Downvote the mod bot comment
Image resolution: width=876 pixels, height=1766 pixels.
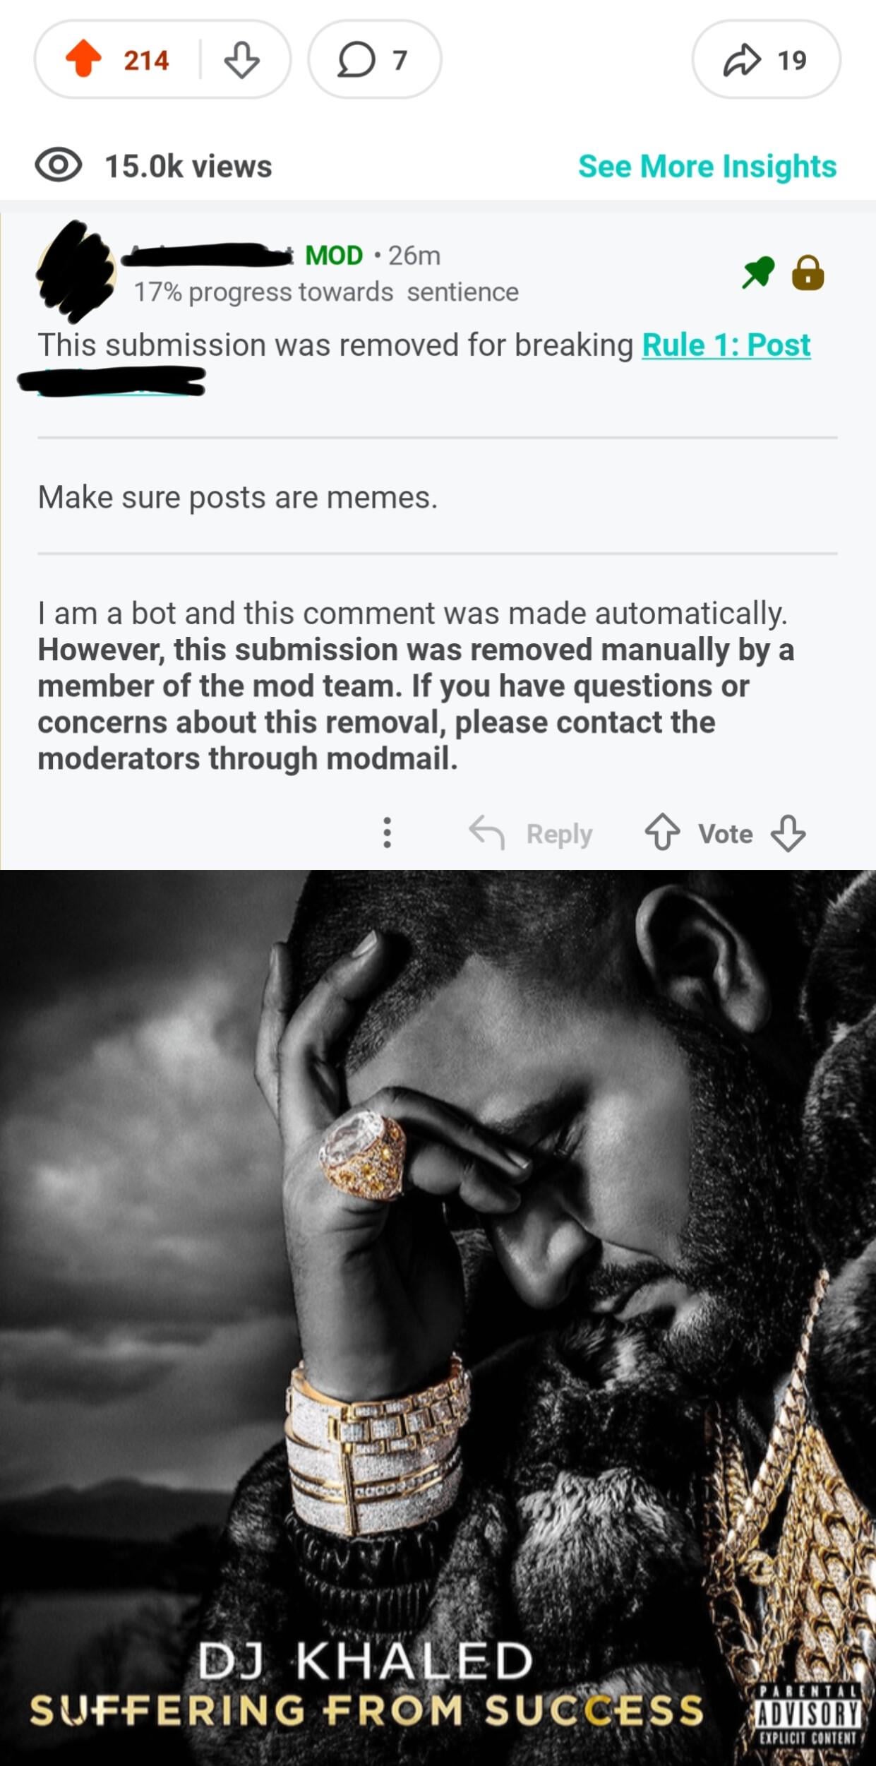pyautogui.click(x=788, y=833)
